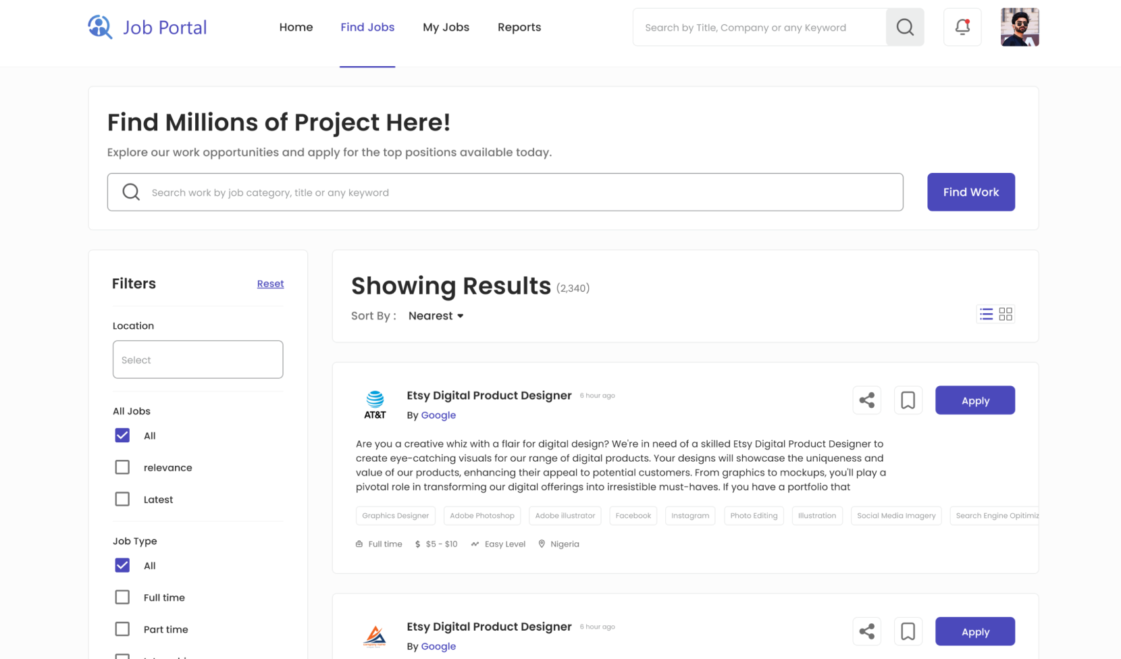Viewport: 1121px width, 659px height.
Task: Click the header search magnifier icon
Action: tap(904, 27)
